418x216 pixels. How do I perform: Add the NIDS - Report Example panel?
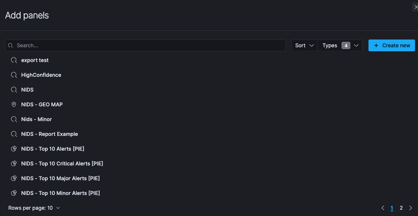(50, 134)
